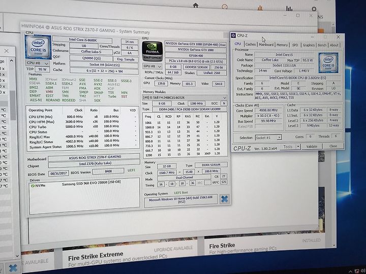
Task: Click the 95 W TDP field in HWiNFO
Action: [42, 70]
